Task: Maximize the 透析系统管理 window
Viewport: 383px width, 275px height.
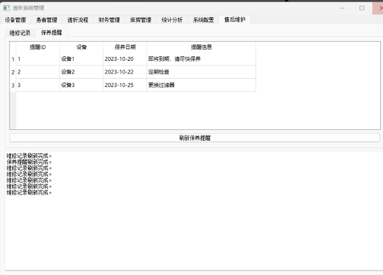Action: point(362,8)
